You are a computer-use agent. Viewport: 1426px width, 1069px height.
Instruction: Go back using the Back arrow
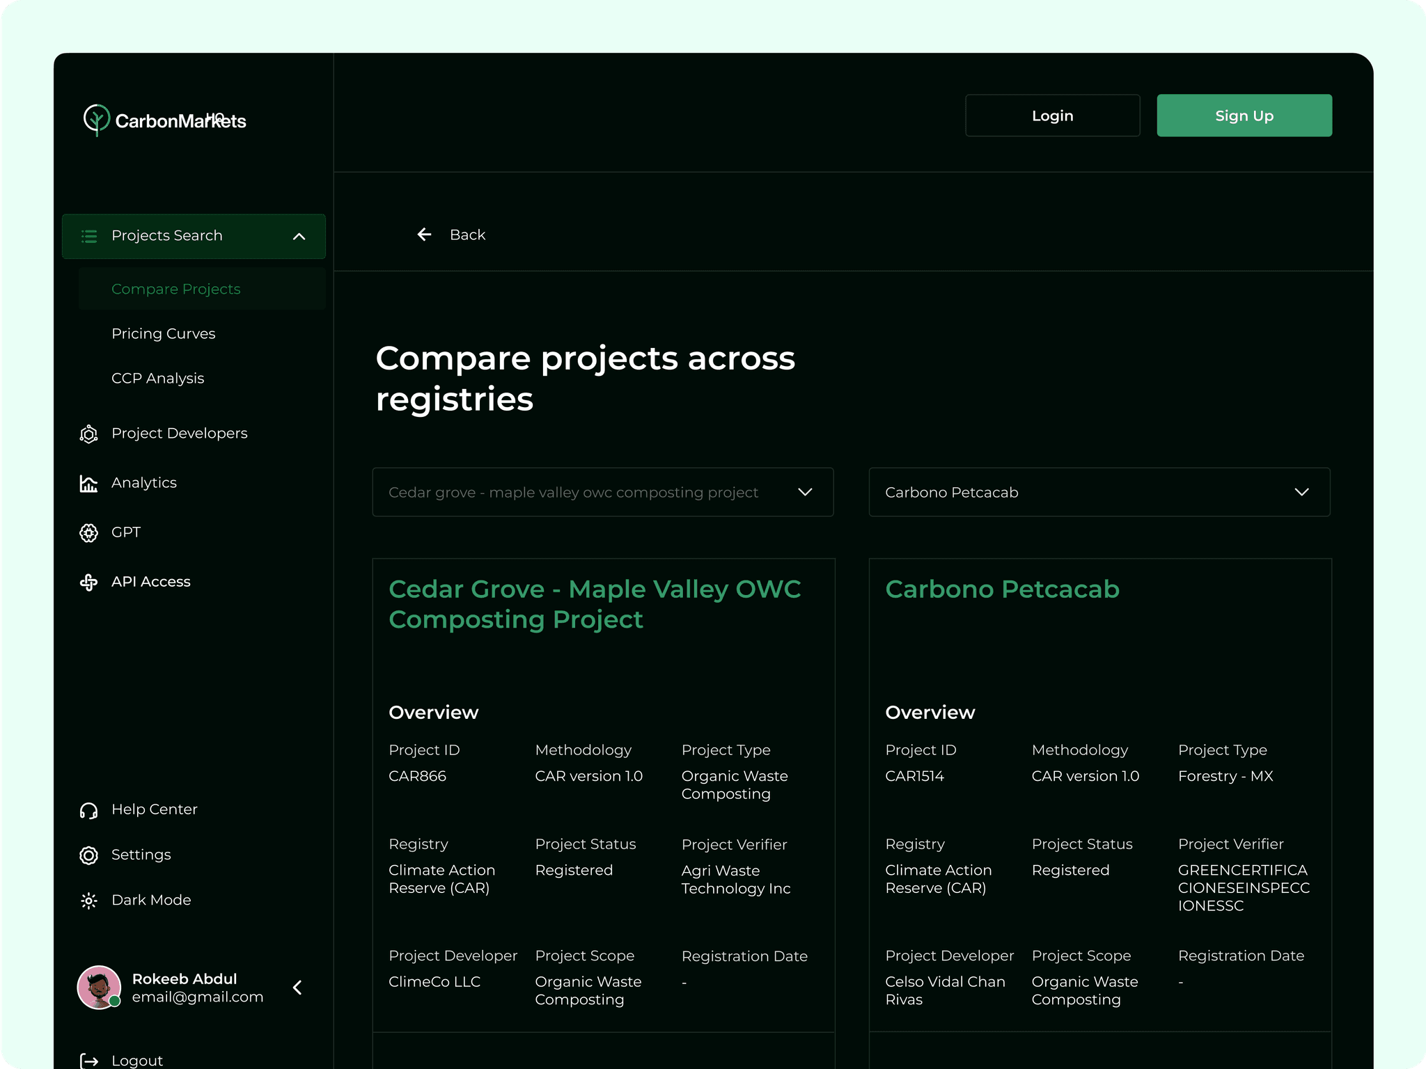424,235
